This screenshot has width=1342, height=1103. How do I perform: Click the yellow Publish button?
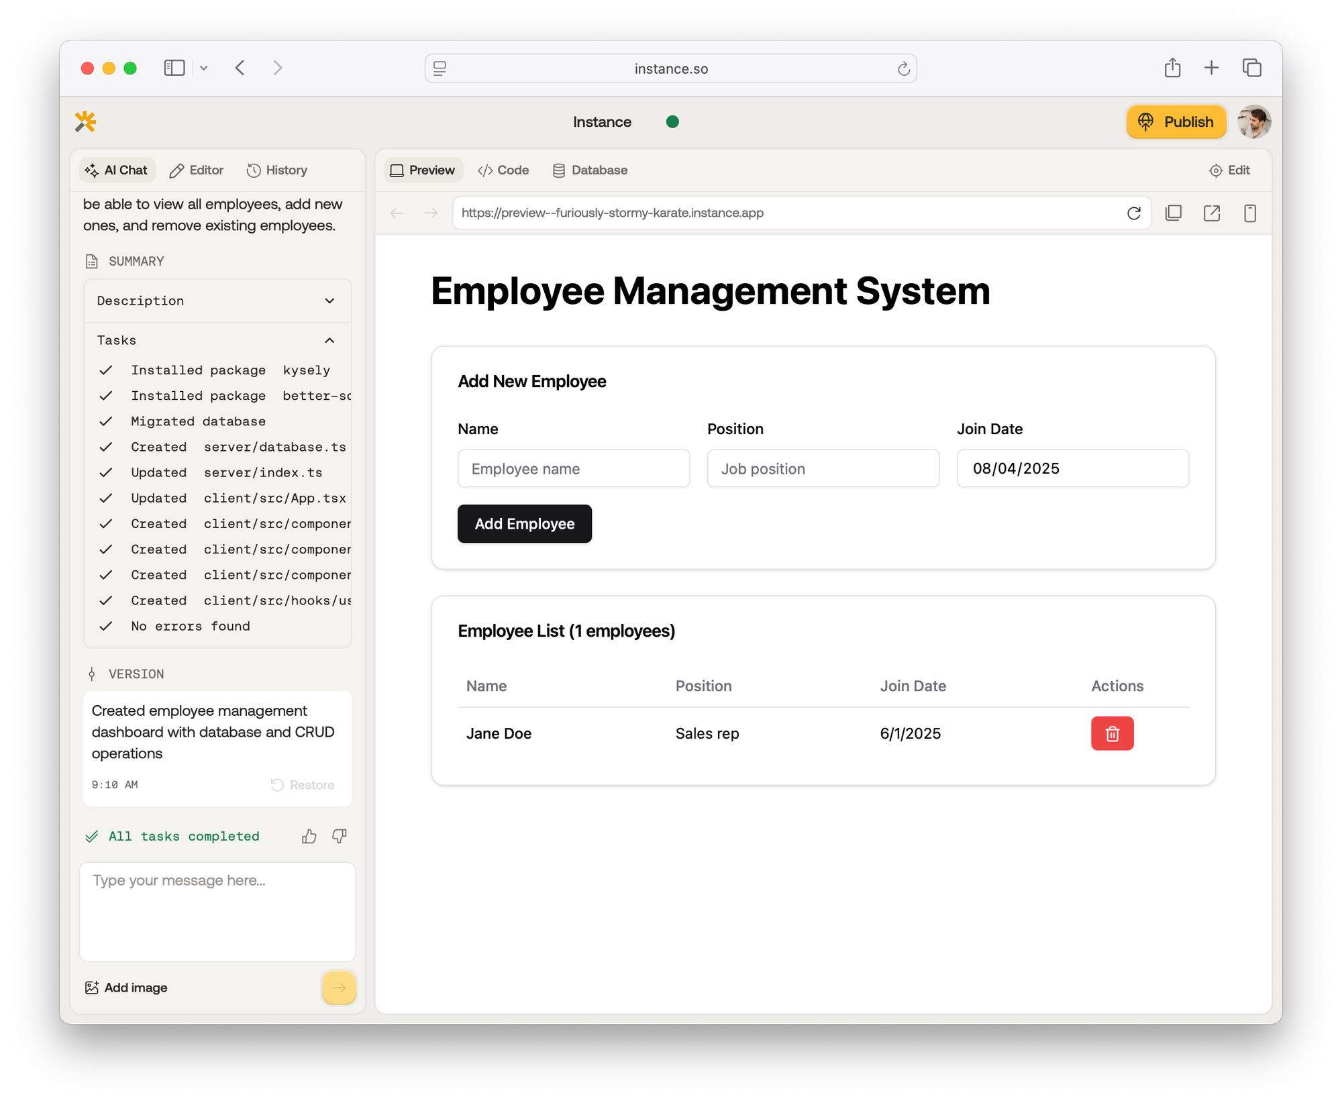(x=1176, y=122)
